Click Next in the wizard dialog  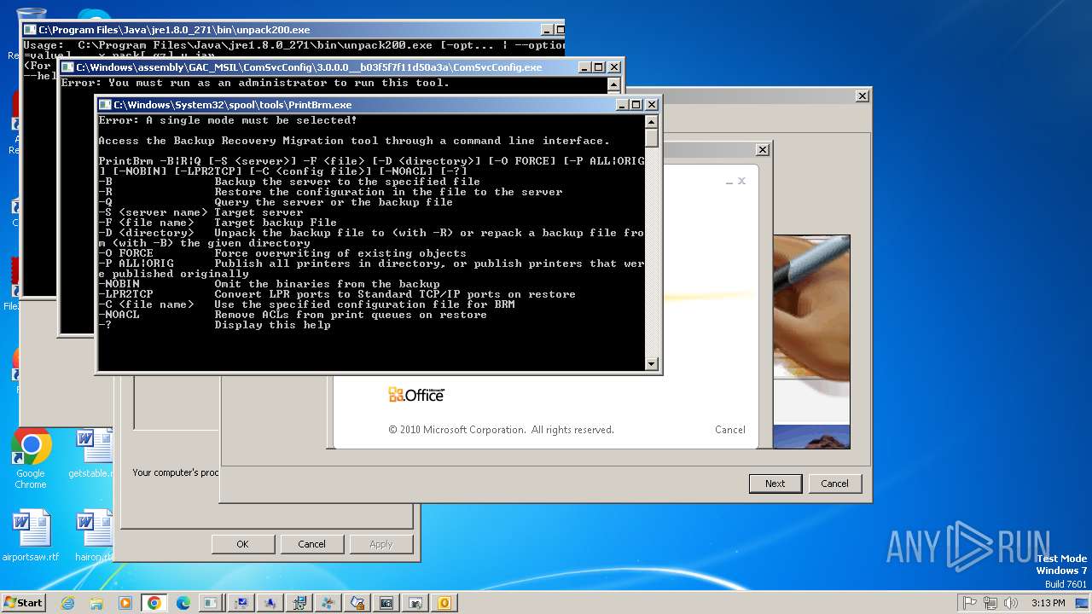pos(775,484)
